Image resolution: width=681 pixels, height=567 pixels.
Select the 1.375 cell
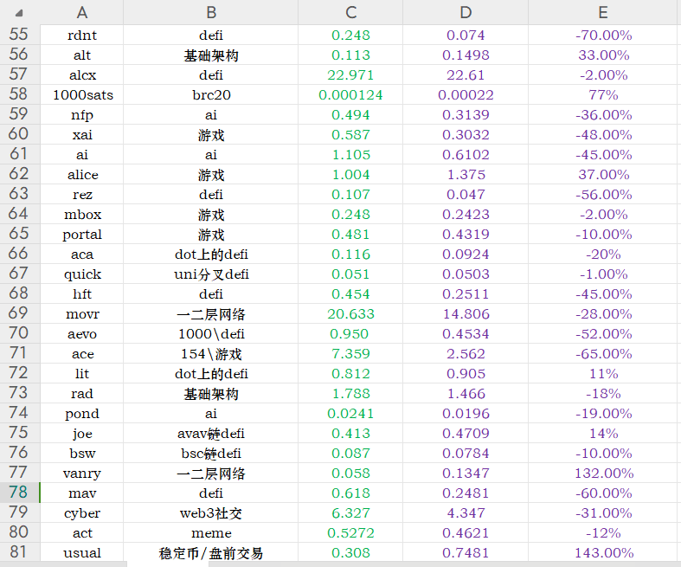pos(466,174)
